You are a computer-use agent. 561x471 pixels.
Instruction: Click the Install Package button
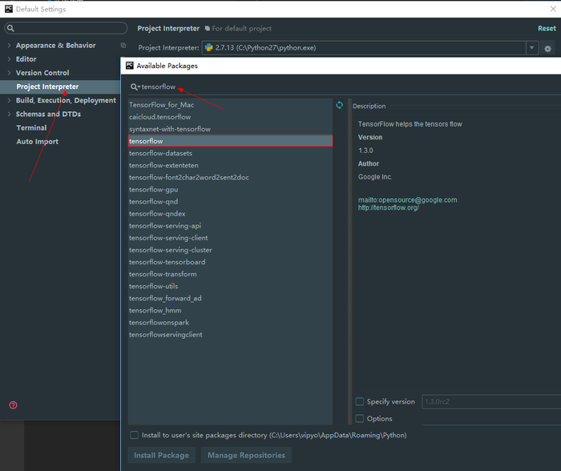[x=161, y=455]
